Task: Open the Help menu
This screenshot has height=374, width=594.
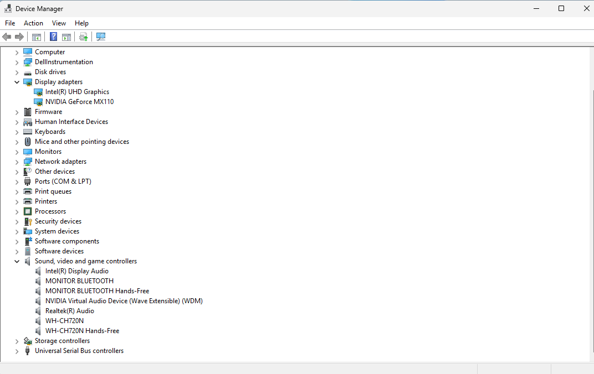Action: click(x=81, y=23)
